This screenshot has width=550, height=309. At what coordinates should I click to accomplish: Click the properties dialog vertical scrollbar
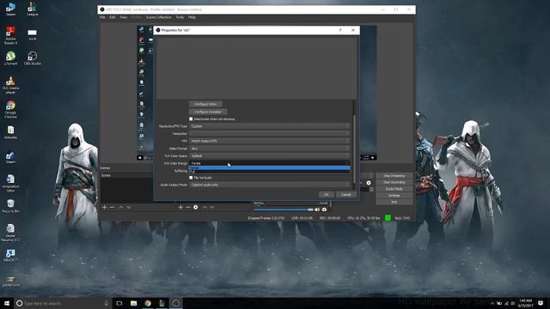tap(354, 148)
